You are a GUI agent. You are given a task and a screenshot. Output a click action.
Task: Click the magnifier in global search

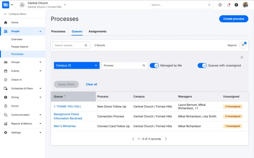click(x=209, y=5)
